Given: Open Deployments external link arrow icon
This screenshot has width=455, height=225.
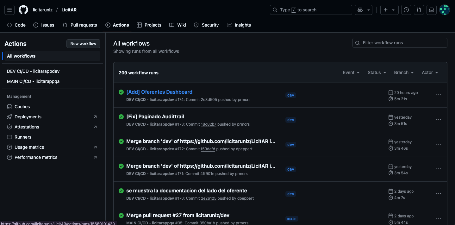Looking at the screenshot, I should pyautogui.click(x=95, y=117).
